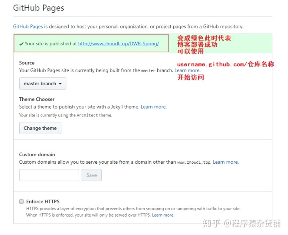This screenshot has width=288, height=235.
Task: Open the published site URL link
Action: [118, 44]
